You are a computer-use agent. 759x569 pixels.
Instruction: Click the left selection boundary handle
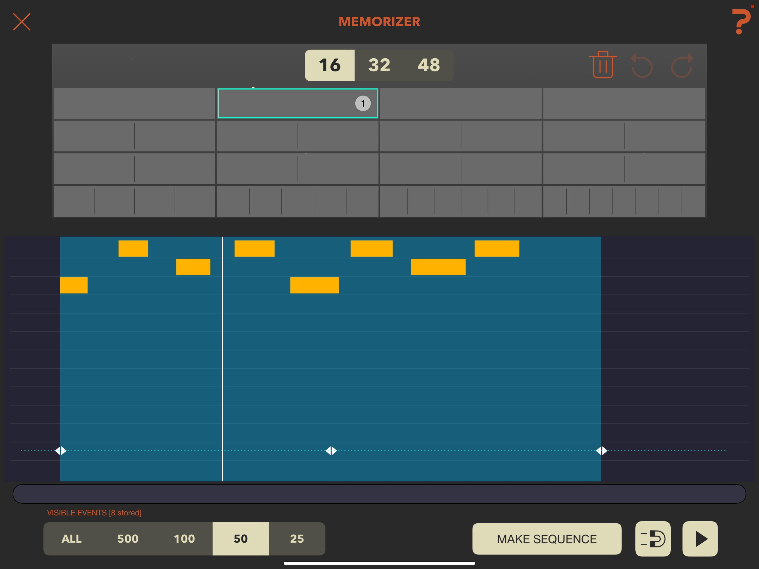pyautogui.click(x=61, y=451)
